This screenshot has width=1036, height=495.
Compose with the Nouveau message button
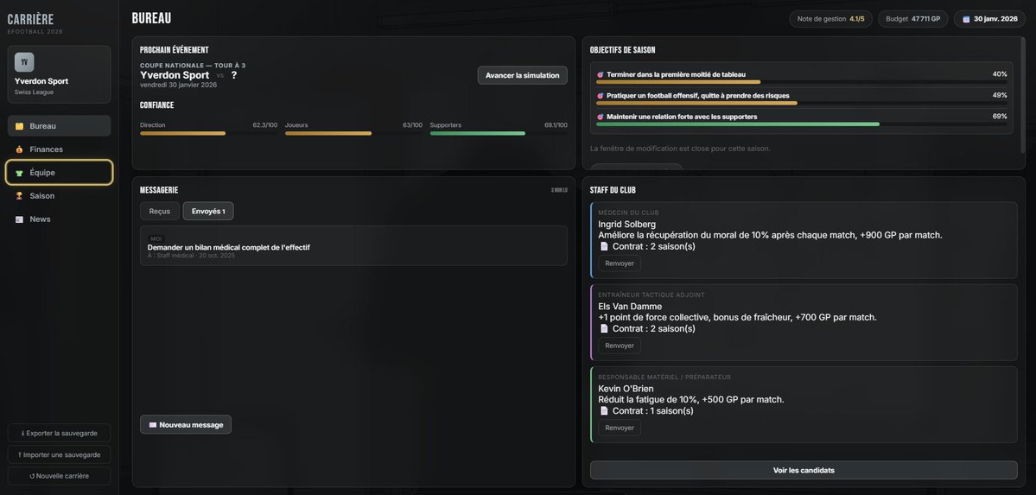186,424
